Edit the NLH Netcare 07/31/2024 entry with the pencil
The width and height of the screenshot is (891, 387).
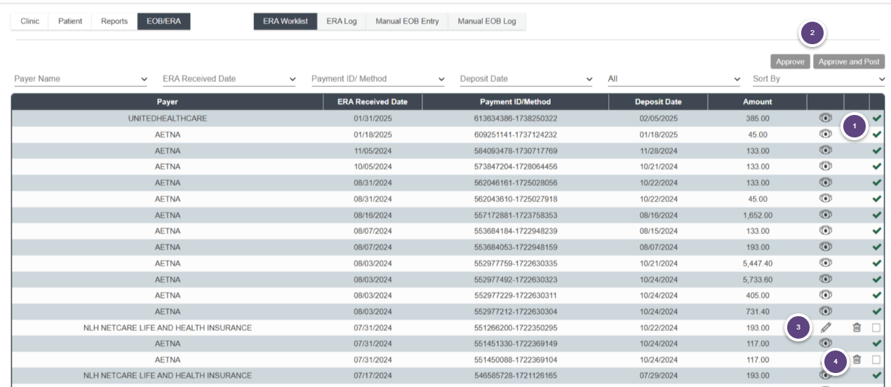tap(826, 327)
